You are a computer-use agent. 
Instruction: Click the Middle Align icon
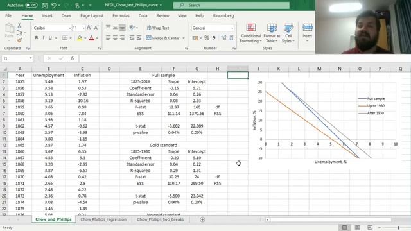pyautogui.click(x=115, y=27)
